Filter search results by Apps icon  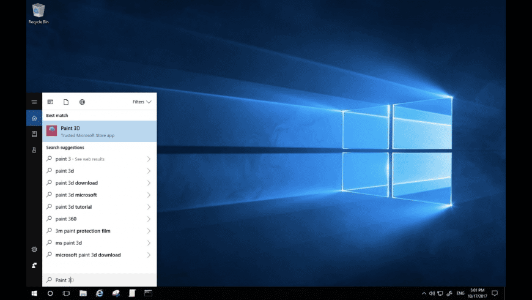51,102
